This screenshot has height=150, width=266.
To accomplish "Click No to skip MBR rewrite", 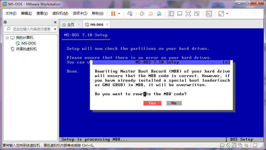I will [x=174, y=103].
